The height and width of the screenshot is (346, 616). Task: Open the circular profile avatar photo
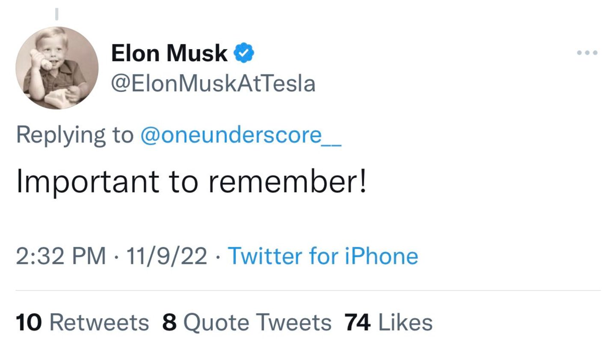tap(57, 68)
